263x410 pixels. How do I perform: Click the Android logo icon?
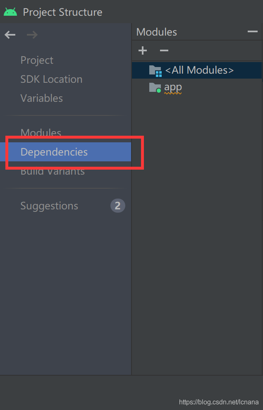pyautogui.click(x=10, y=12)
